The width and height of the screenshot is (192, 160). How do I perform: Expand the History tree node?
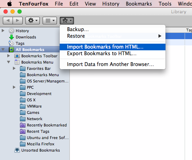click(x=3, y=31)
